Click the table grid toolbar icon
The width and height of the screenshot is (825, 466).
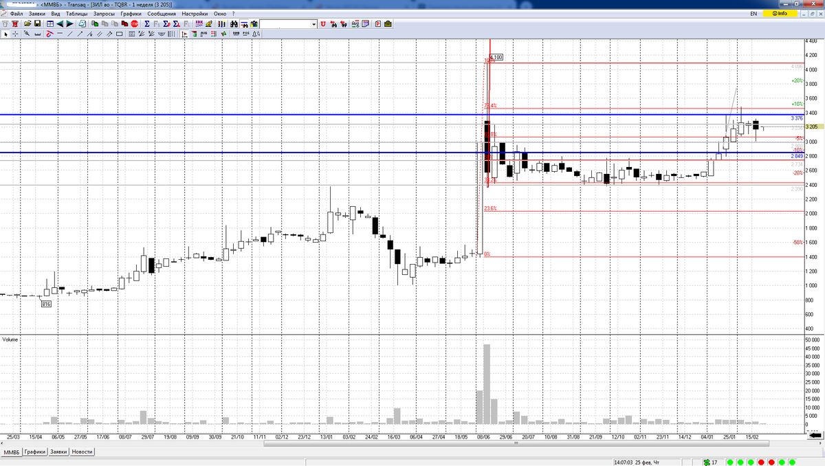click(50, 24)
